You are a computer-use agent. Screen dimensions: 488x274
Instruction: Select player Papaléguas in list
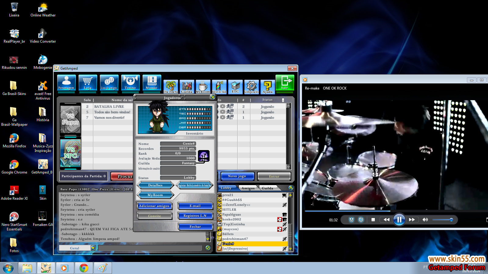click(253, 214)
